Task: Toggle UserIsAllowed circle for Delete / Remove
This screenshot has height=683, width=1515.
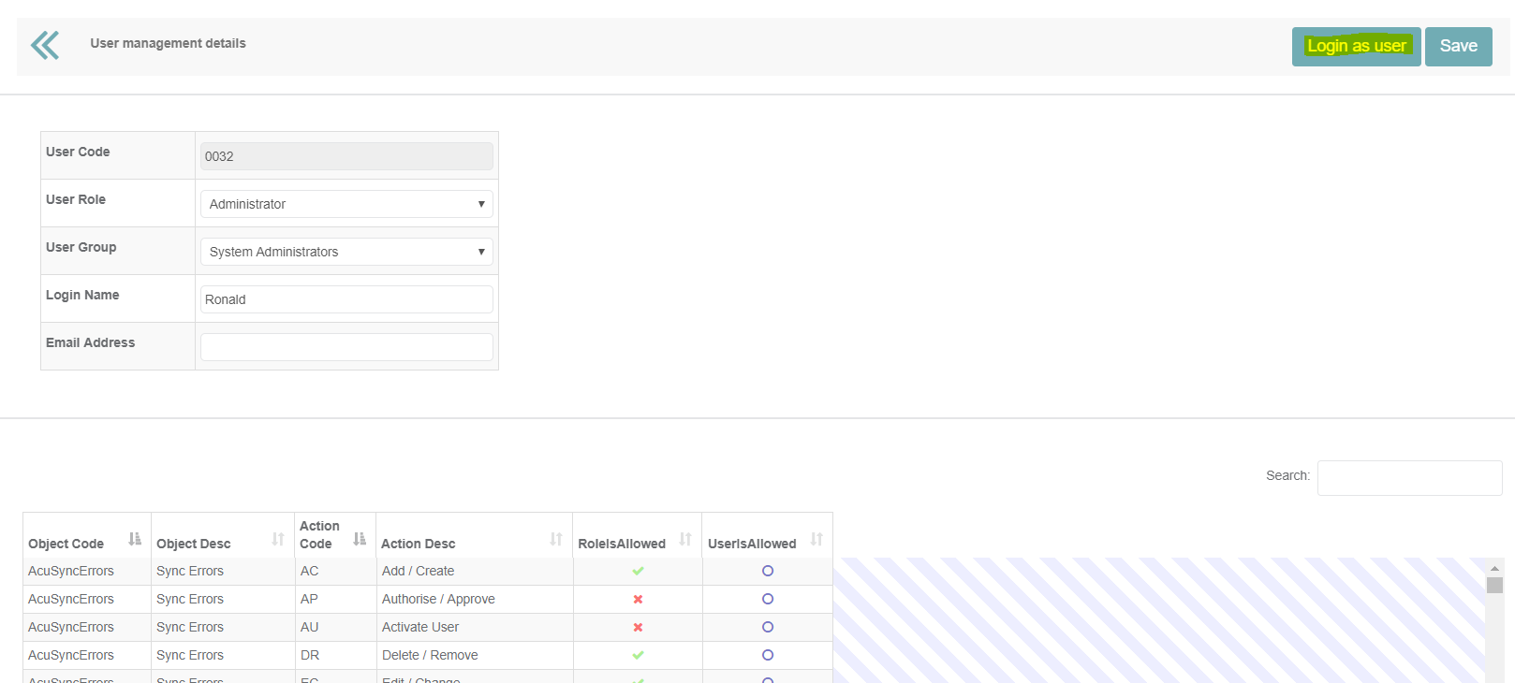Action: 768,655
